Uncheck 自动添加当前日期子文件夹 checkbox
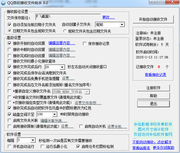 (x=10, y=25)
